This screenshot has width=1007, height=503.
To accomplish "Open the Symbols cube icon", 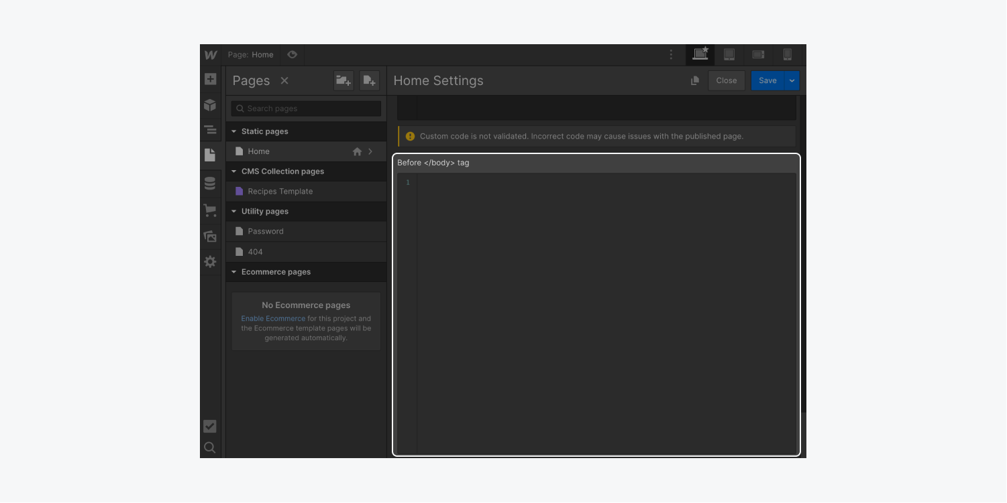I will click(210, 104).
